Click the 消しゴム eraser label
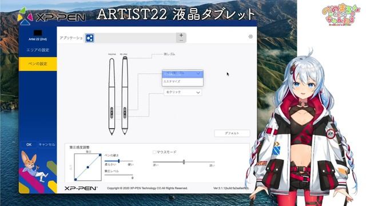 pos(169,54)
